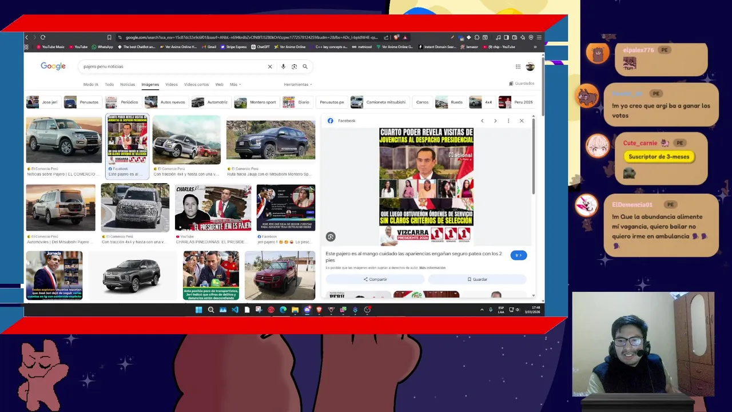Select the Imágenes tab
This screenshot has width=732, height=412.
[x=150, y=84]
